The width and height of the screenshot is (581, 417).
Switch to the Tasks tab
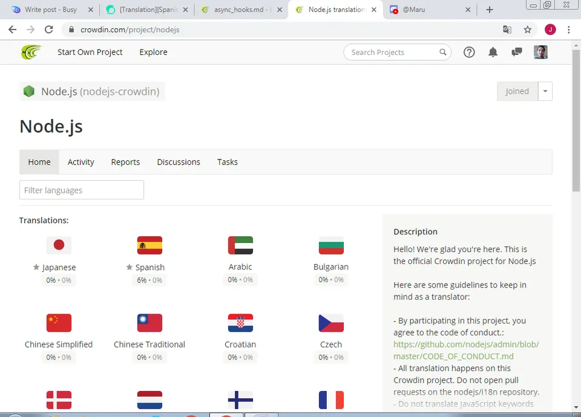tap(228, 162)
